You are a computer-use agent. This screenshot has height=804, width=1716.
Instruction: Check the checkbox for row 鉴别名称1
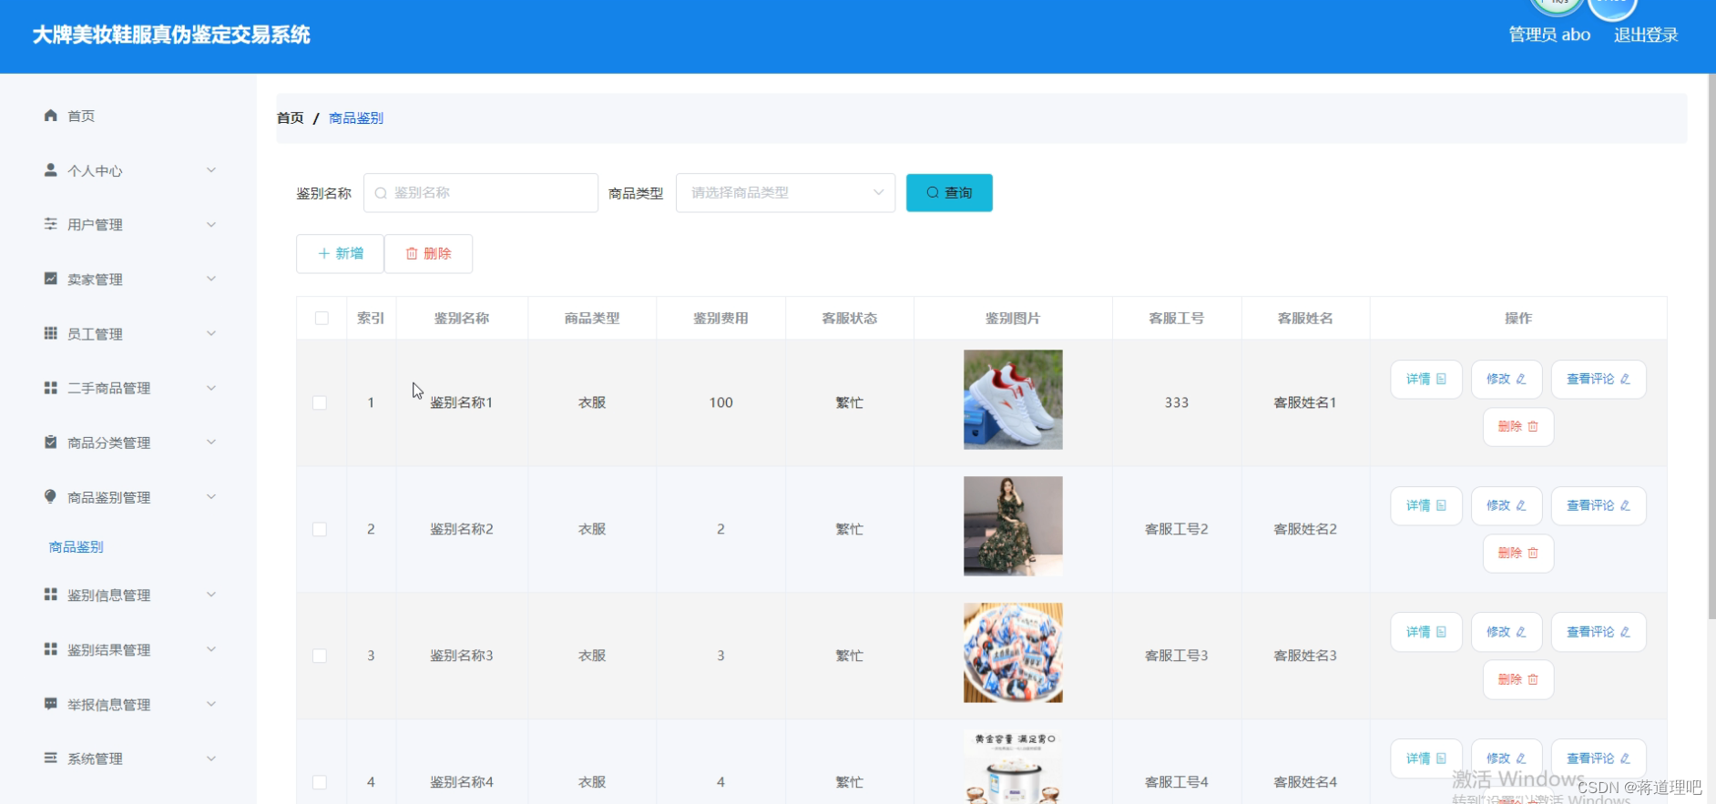[320, 402]
